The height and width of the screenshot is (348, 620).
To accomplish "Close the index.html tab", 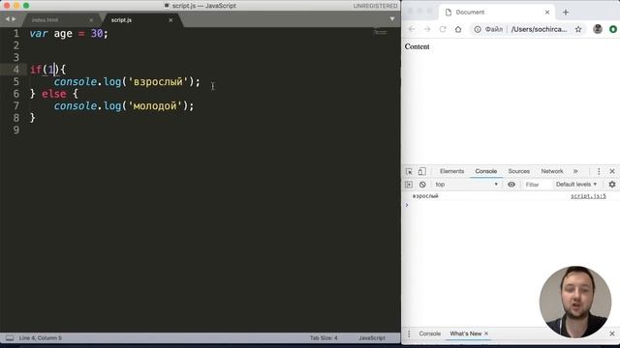I will point(91,20).
